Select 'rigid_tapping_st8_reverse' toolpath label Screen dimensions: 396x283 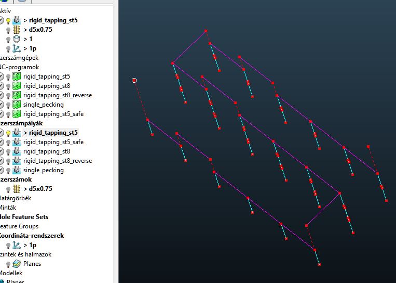58,161
